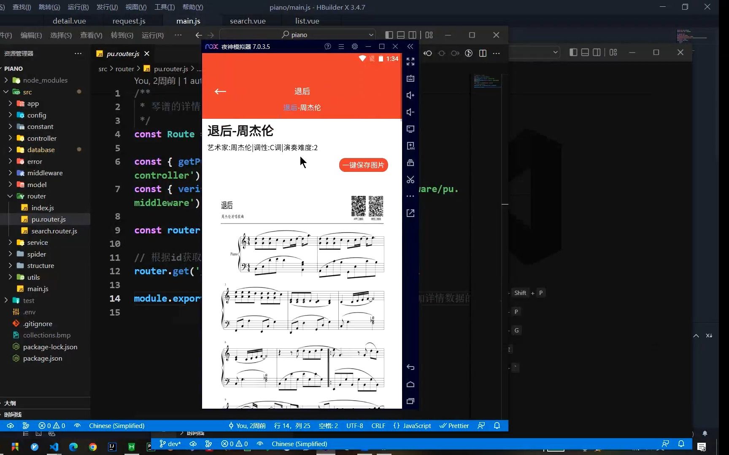Show problems count in status bar
Viewport: 729px width, 455px height.
(x=52, y=426)
